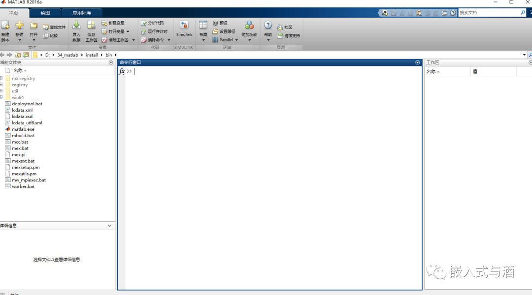Viewport: 532px width, 295px height.
Task: Click 查找文件 (Find Files)
Action: pyautogui.click(x=54, y=27)
